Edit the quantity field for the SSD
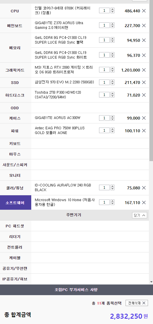 point(104,82)
